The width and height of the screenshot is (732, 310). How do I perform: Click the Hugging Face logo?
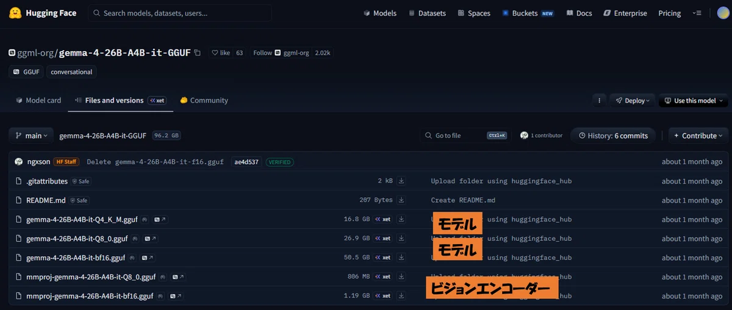coord(43,13)
